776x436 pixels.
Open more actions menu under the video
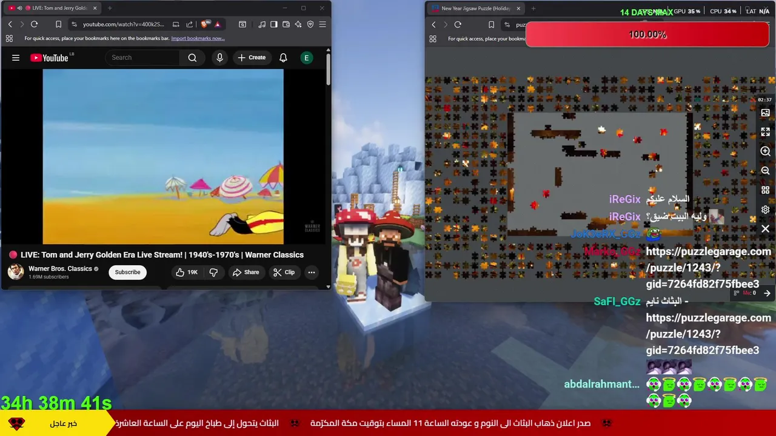coord(312,272)
